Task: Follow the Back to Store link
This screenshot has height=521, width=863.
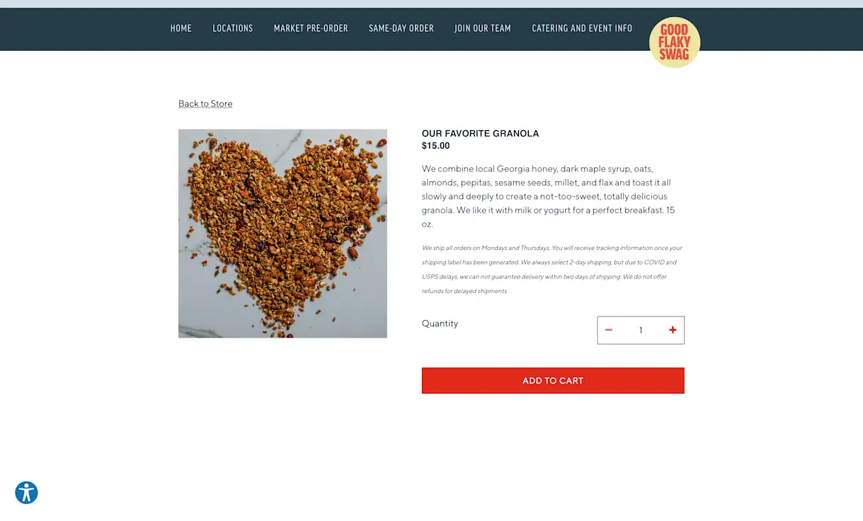Action: pos(205,103)
